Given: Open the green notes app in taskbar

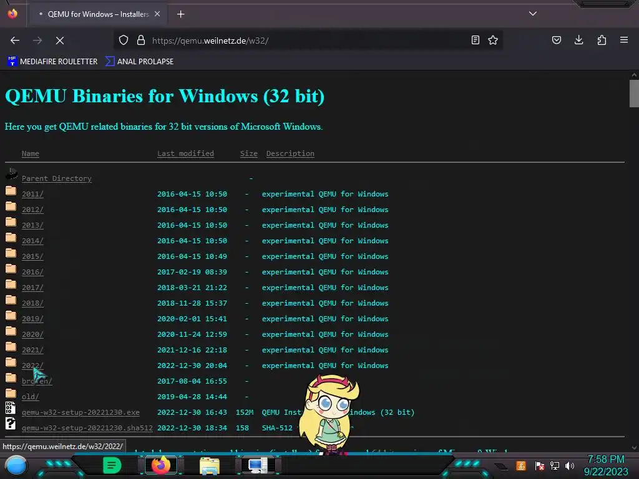Looking at the screenshot, I should pos(112,465).
